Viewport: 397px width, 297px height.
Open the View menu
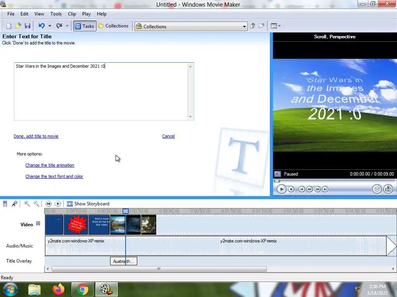tap(39, 14)
